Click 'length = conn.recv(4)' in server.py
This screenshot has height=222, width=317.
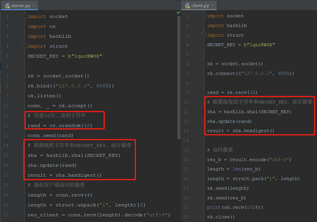[60, 195]
